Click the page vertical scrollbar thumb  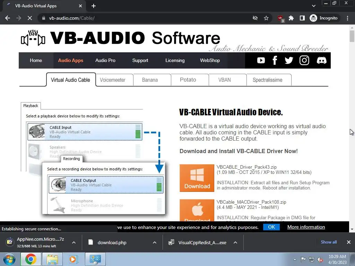pyautogui.click(x=352, y=36)
